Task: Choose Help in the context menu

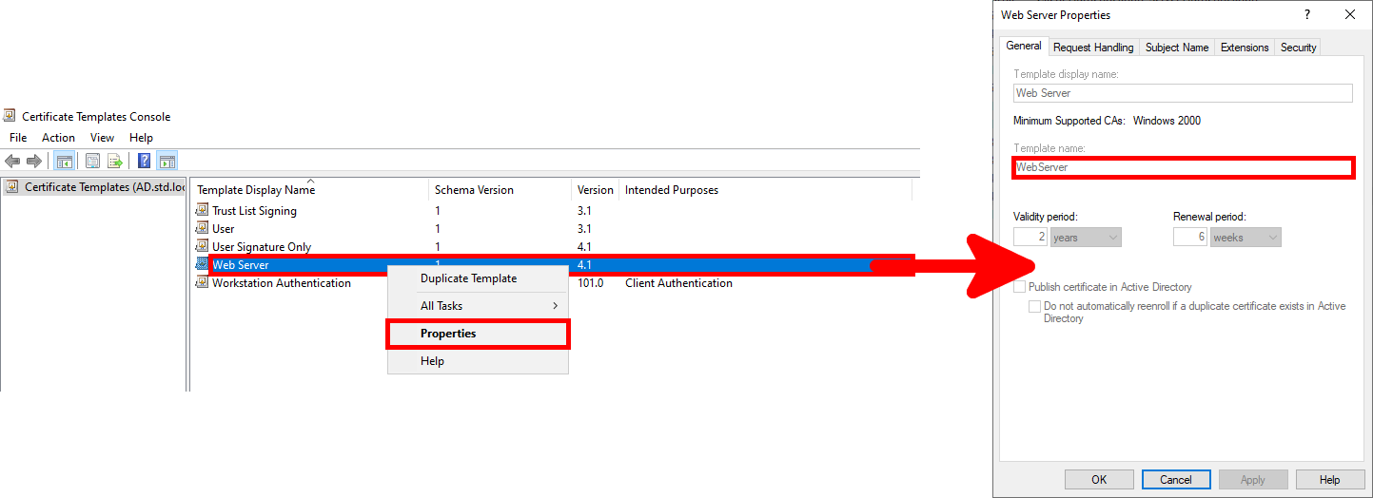Action: click(478, 361)
